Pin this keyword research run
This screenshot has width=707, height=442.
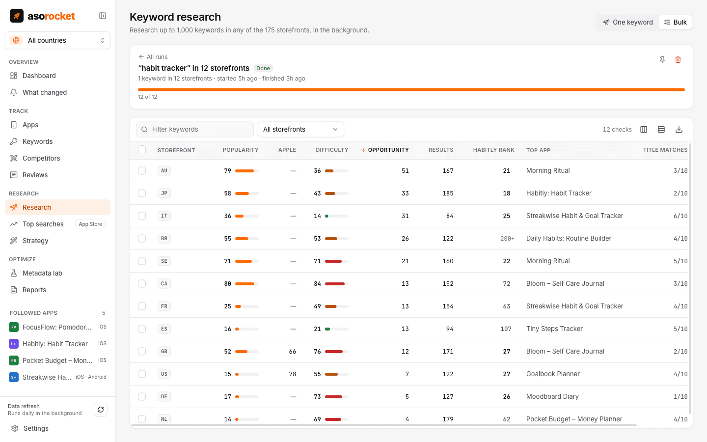662,59
